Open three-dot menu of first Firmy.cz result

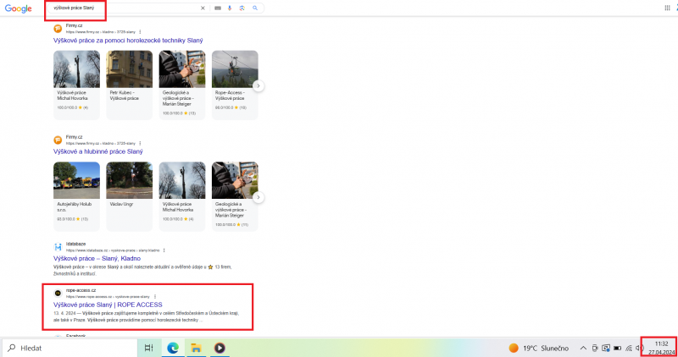click(x=140, y=32)
